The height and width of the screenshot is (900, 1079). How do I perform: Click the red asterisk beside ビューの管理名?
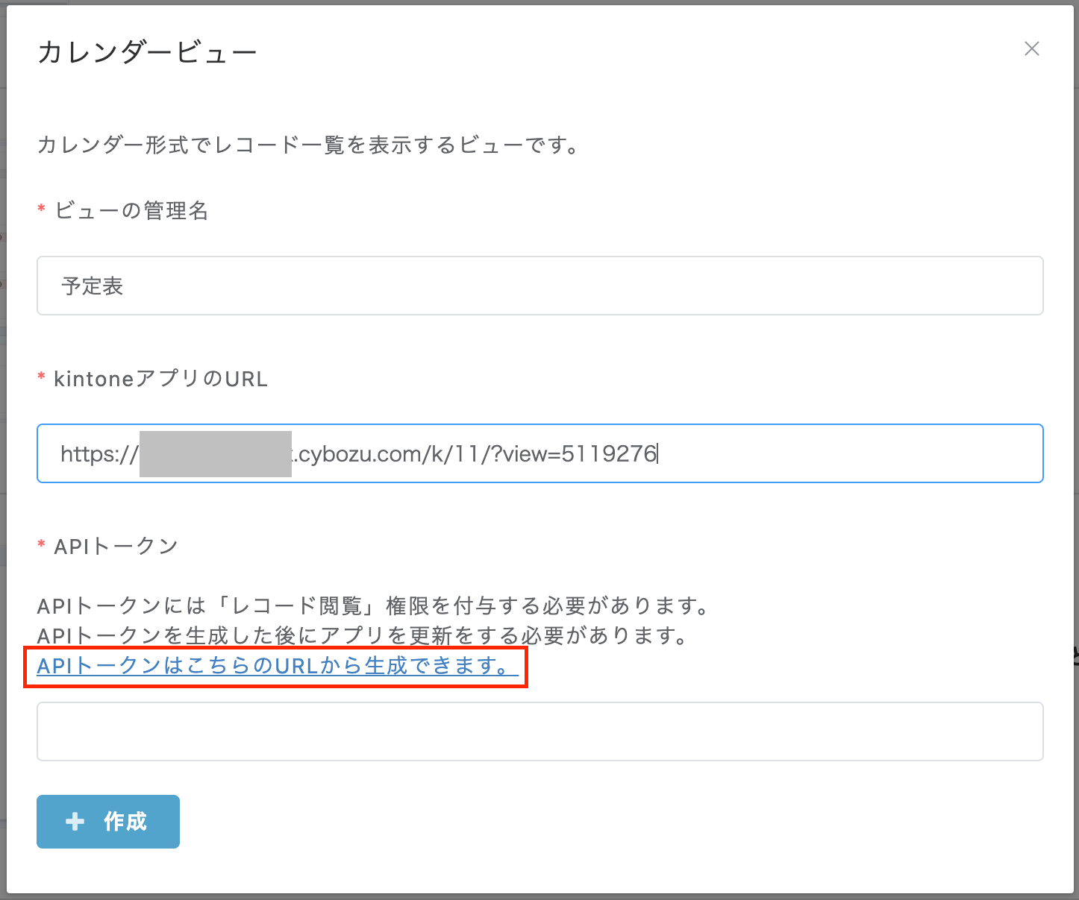pyautogui.click(x=42, y=210)
